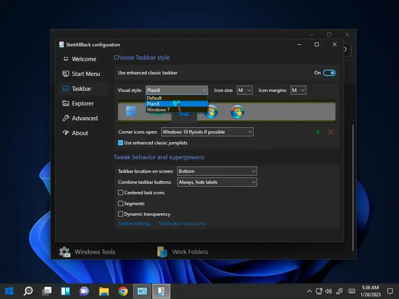Viewport: 399px width, 299px height.
Task: Open the touch keyboard tray icon
Action: point(352,291)
